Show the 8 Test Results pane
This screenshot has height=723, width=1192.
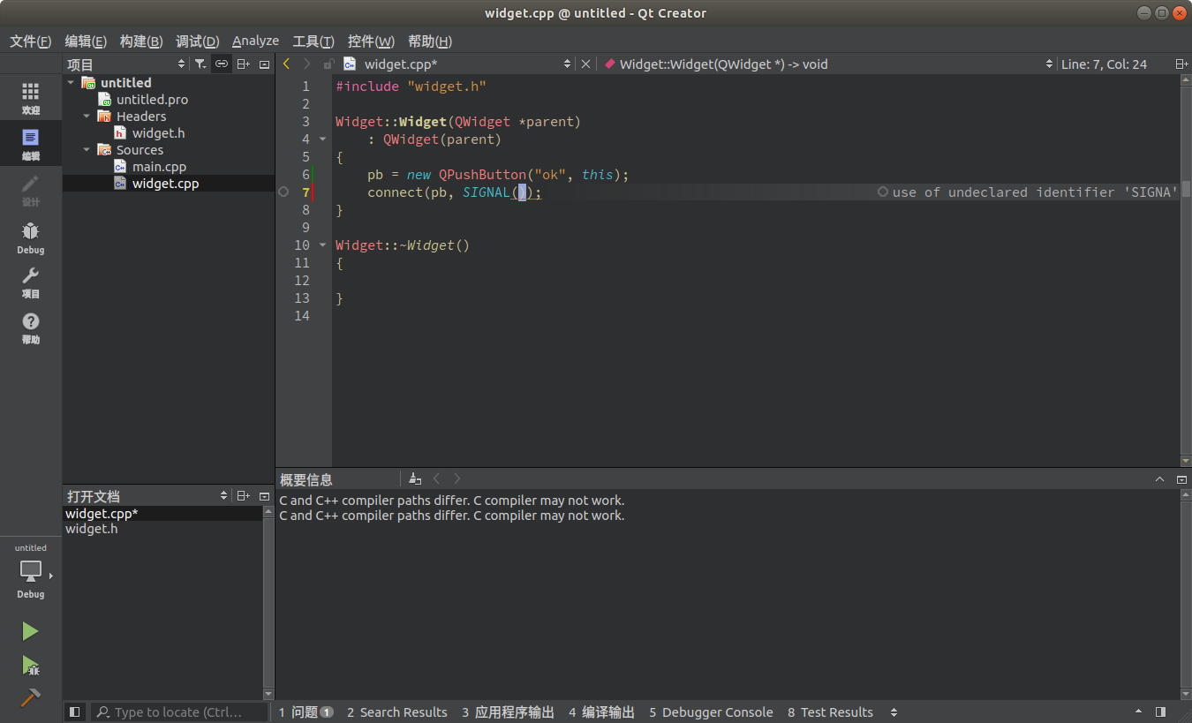pos(831,712)
